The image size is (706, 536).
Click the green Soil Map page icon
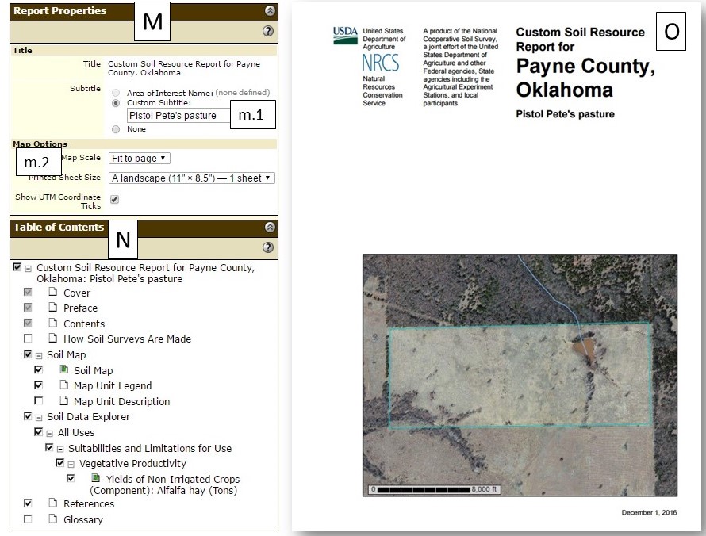pos(63,370)
